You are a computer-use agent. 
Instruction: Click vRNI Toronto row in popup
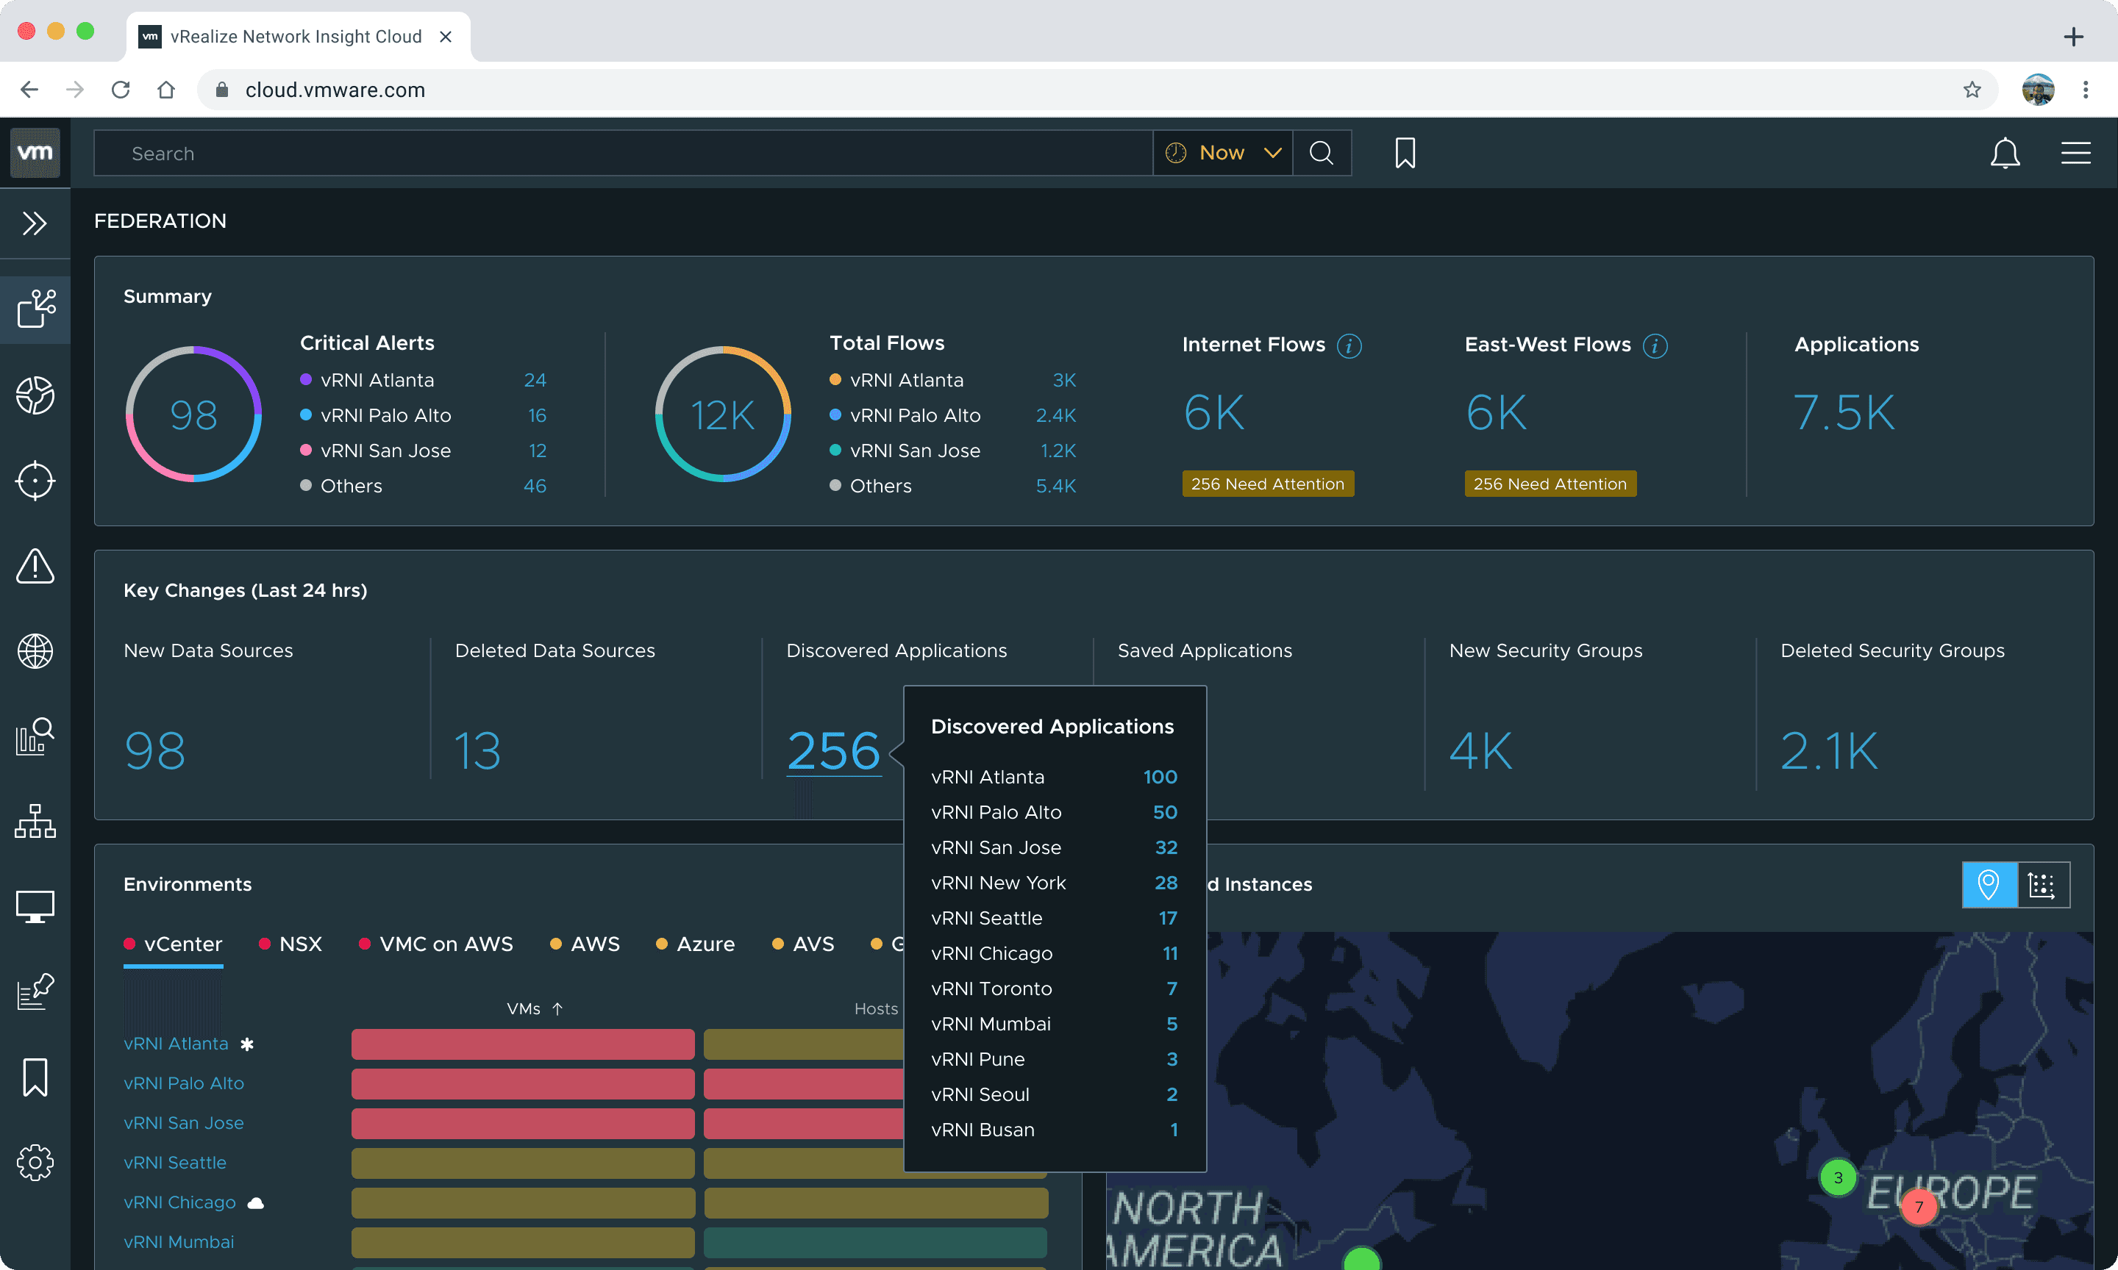(x=1055, y=989)
